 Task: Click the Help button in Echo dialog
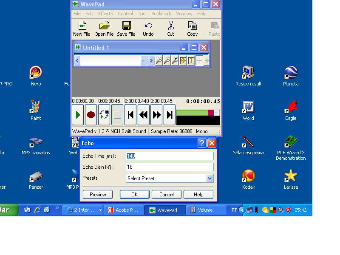click(198, 195)
